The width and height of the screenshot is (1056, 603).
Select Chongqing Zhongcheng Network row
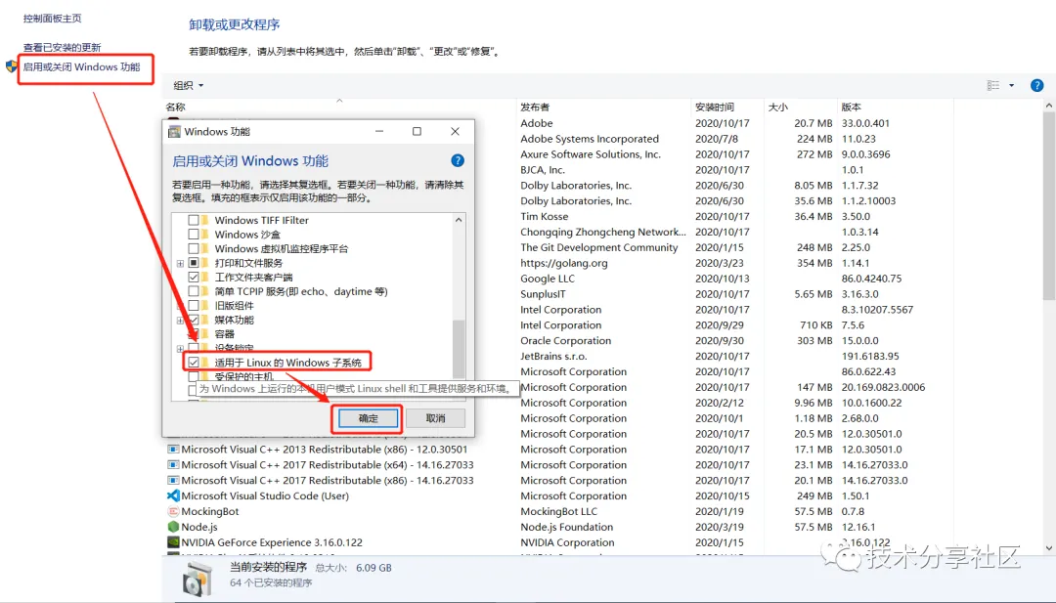pyautogui.click(x=602, y=233)
